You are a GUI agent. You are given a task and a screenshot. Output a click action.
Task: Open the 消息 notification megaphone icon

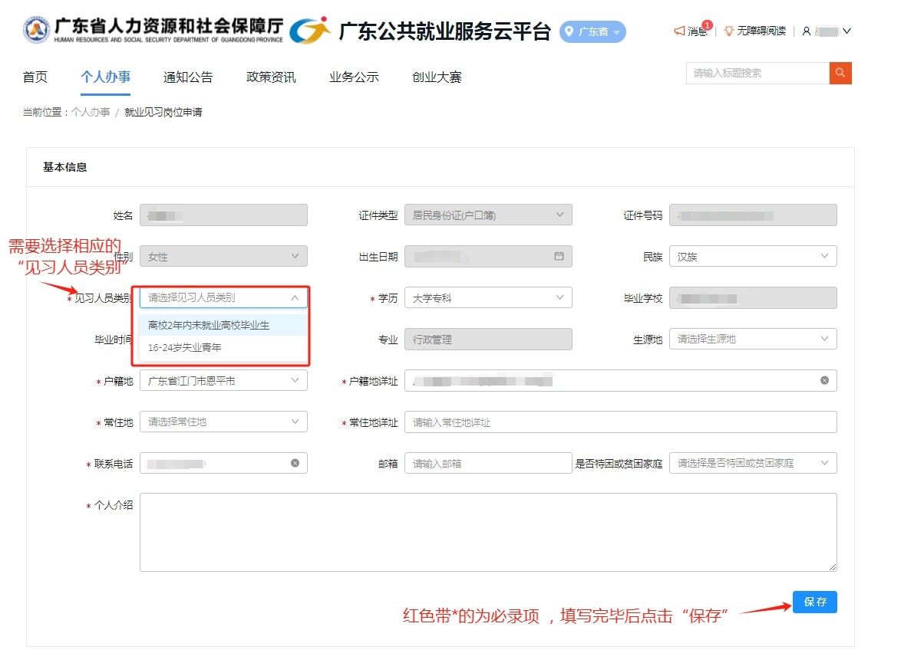pyautogui.click(x=679, y=31)
